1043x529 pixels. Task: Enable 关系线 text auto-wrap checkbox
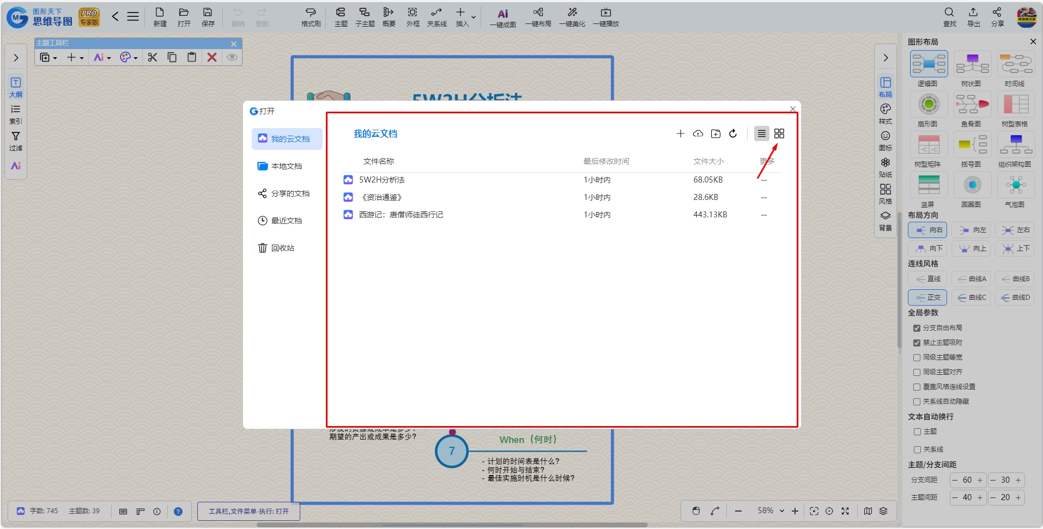(x=917, y=449)
